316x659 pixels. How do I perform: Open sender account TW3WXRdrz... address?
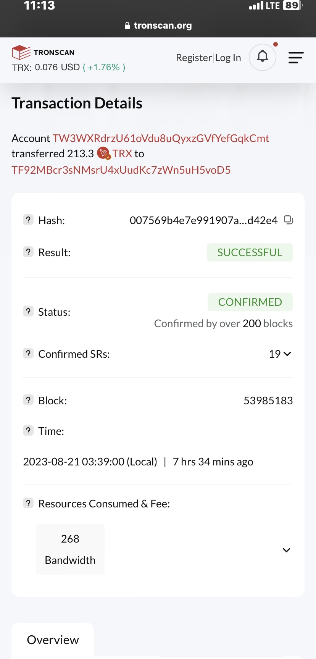click(161, 138)
